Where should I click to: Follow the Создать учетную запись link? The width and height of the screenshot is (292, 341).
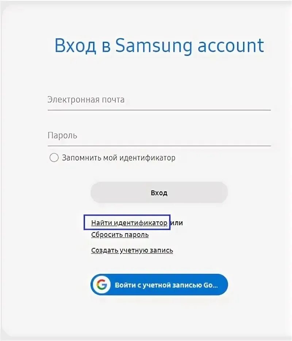tap(132, 251)
